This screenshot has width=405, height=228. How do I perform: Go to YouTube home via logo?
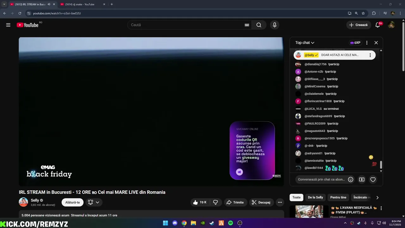(28, 25)
